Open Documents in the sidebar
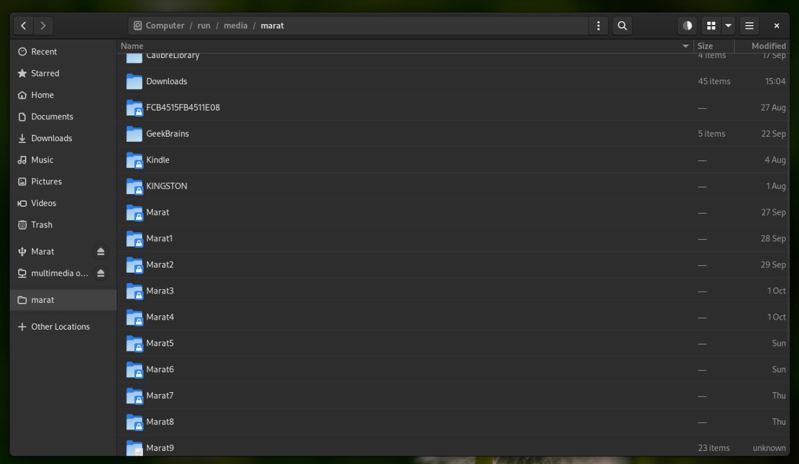Viewport: 799px width, 464px height. [x=63, y=117]
